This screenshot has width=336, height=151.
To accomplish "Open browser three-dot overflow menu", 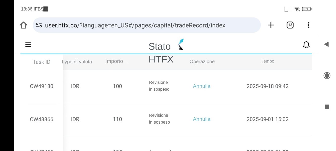I will point(309,25).
